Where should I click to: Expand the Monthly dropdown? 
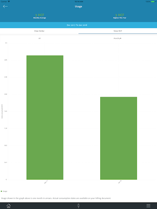click(117, 38)
